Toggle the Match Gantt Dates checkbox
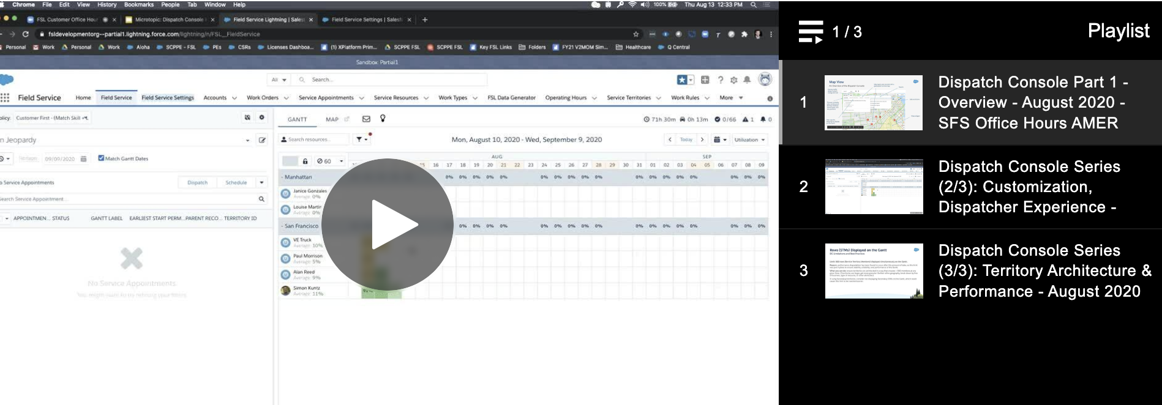 tap(101, 158)
